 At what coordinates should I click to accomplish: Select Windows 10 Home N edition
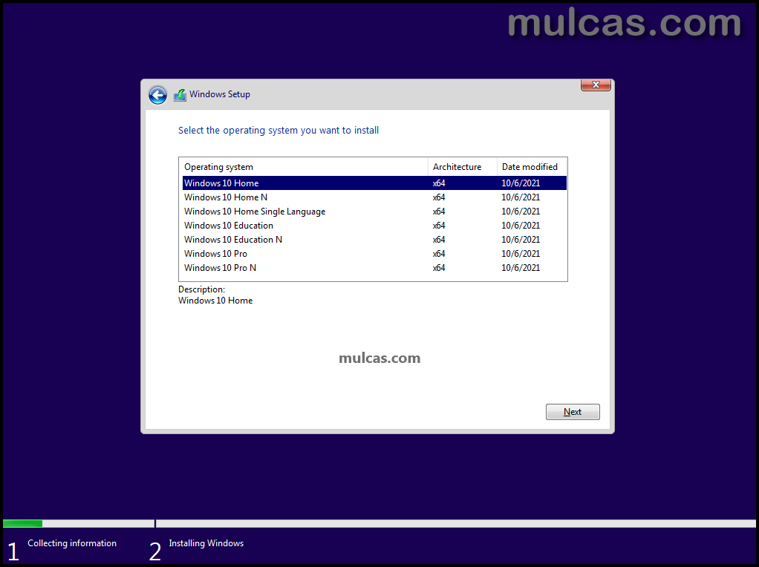click(x=226, y=197)
